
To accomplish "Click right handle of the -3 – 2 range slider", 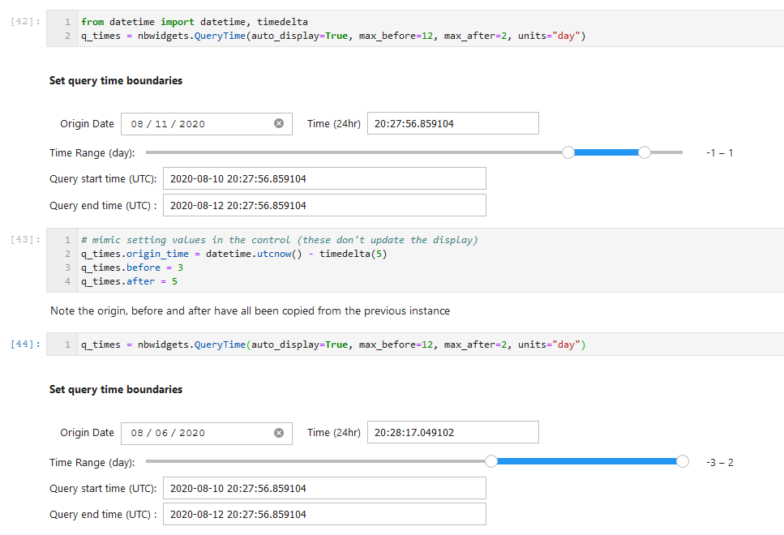I will point(683,461).
